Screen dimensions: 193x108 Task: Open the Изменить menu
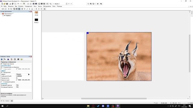(x=11, y=6)
